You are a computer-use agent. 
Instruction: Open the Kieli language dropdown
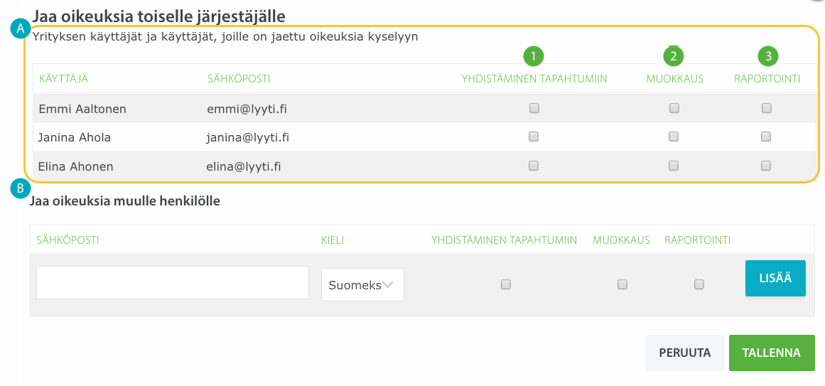coord(362,285)
